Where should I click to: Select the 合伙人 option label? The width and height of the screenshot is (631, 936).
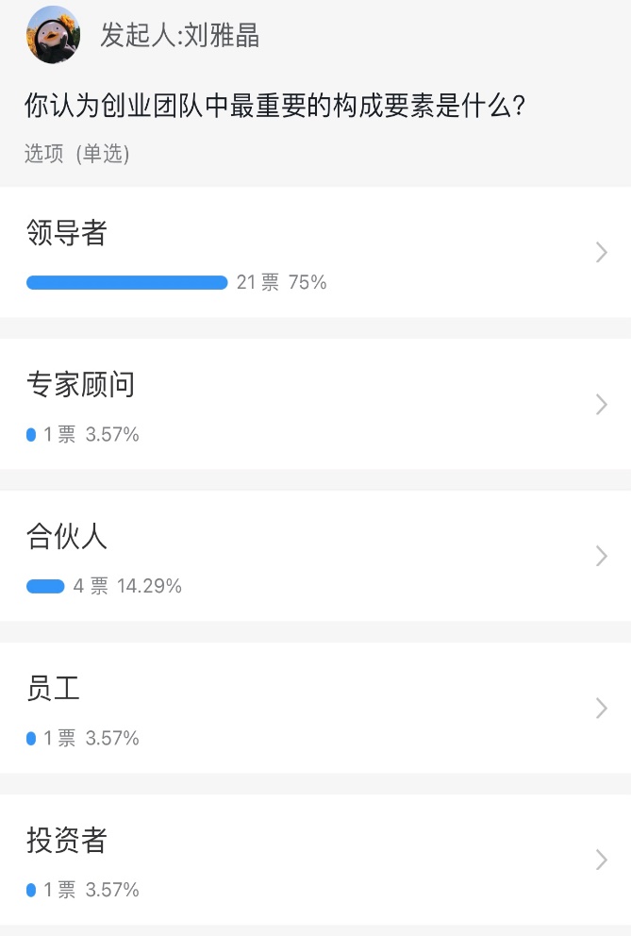(67, 536)
